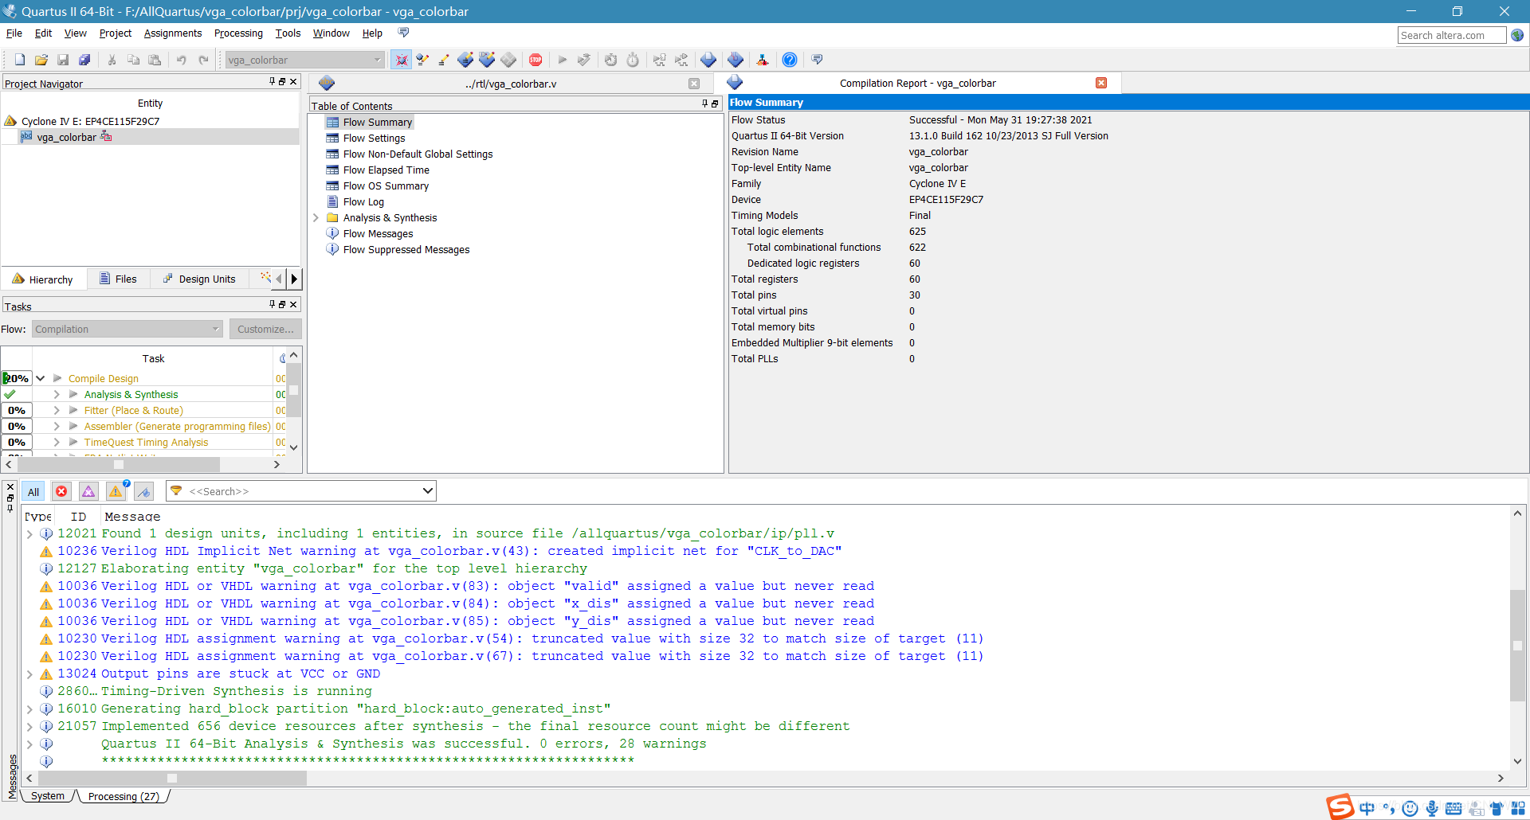Collapse the Compile Design task

(x=40, y=378)
